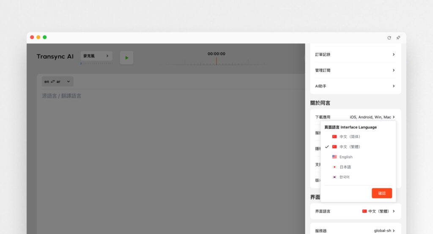Click the red marker on the timeline

[216, 61]
